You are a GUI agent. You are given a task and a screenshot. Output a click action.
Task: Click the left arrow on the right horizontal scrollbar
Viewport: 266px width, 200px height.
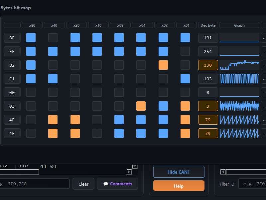pyautogui.click(x=223, y=172)
